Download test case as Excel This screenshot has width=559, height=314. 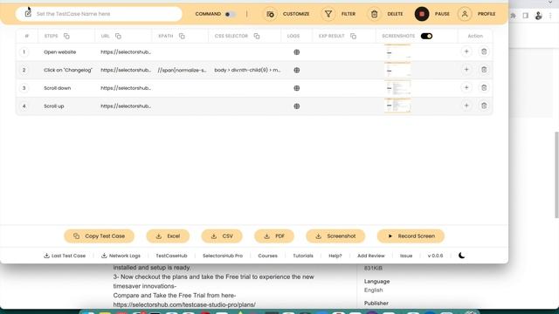168,236
